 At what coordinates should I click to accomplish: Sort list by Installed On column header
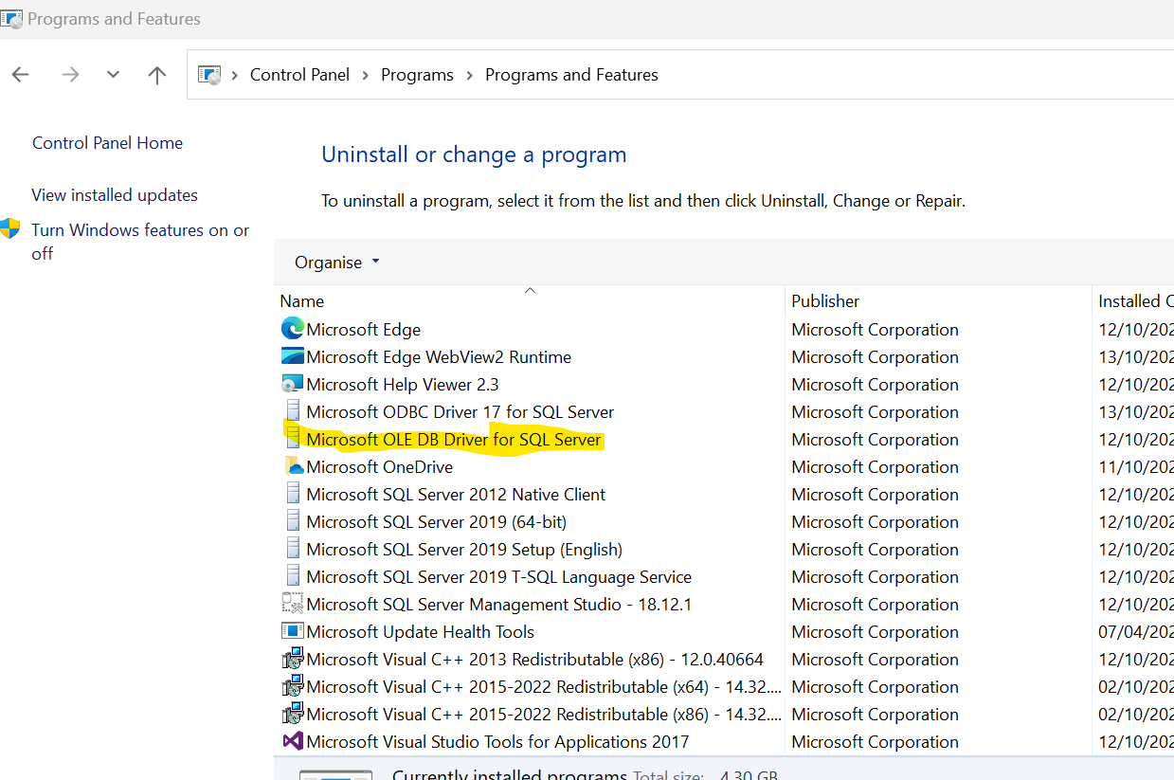(x=1133, y=300)
